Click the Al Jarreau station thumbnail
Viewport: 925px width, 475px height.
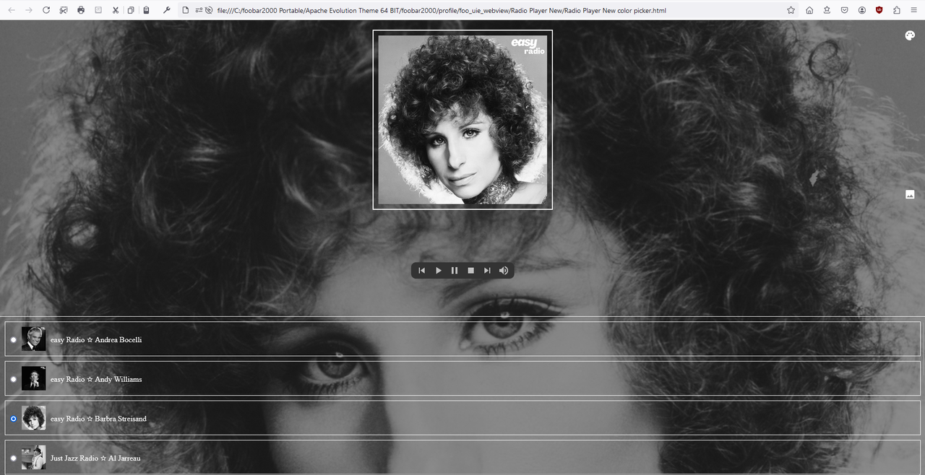[x=33, y=458]
